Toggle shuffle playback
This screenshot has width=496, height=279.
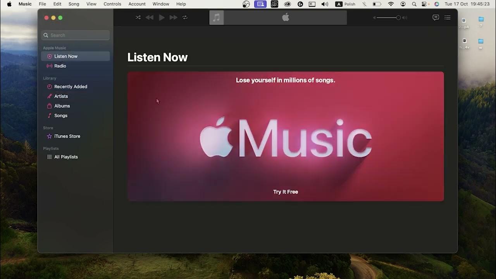[x=138, y=17]
